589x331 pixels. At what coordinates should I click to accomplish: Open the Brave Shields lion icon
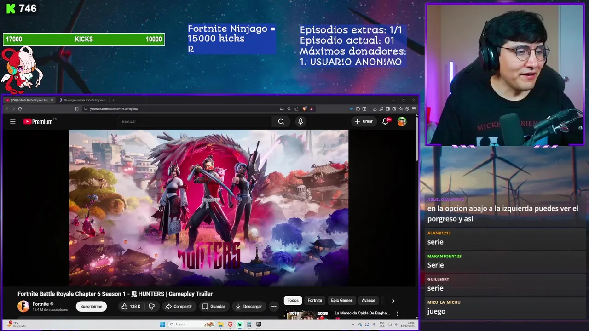pos(304,109)
